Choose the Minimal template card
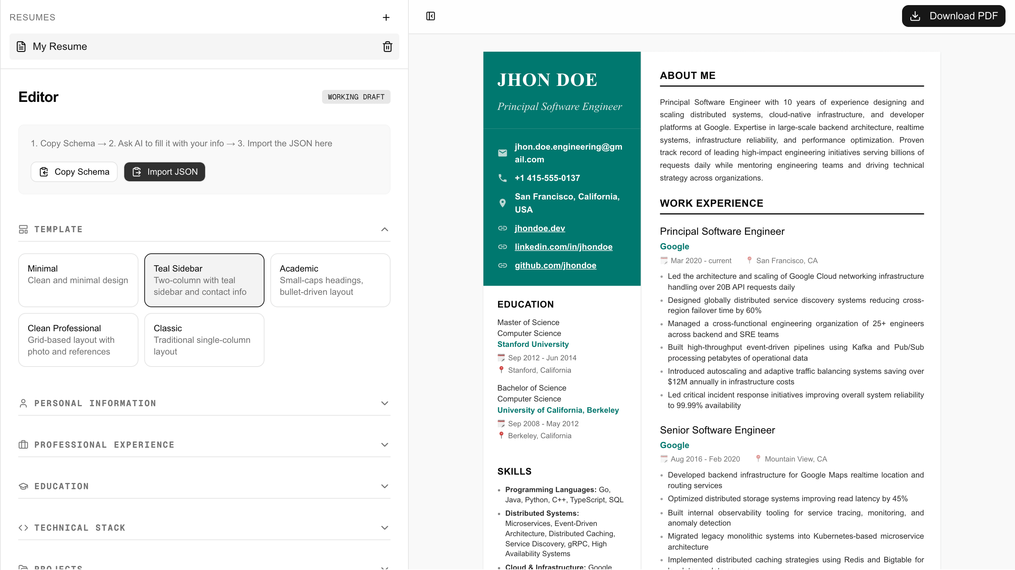The image size is (1015, 570). (78, 280)
